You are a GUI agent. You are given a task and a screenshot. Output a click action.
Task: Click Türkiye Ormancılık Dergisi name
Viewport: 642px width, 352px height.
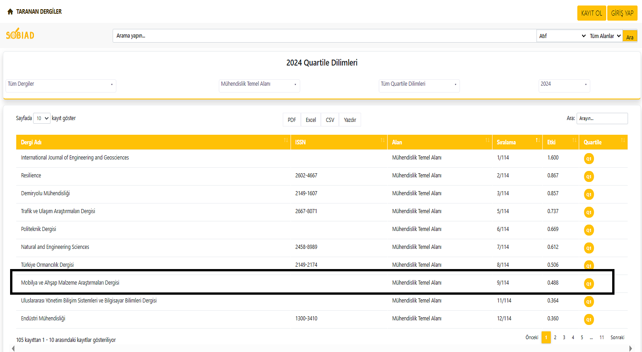(x=47, y=265)
